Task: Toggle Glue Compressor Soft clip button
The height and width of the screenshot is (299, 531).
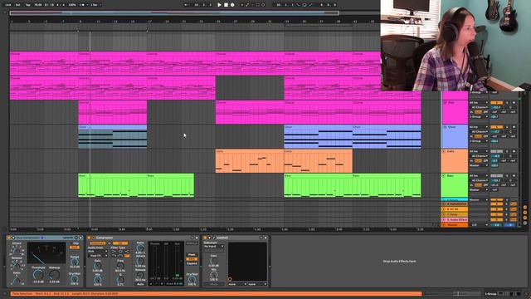Action: point(75,248)
